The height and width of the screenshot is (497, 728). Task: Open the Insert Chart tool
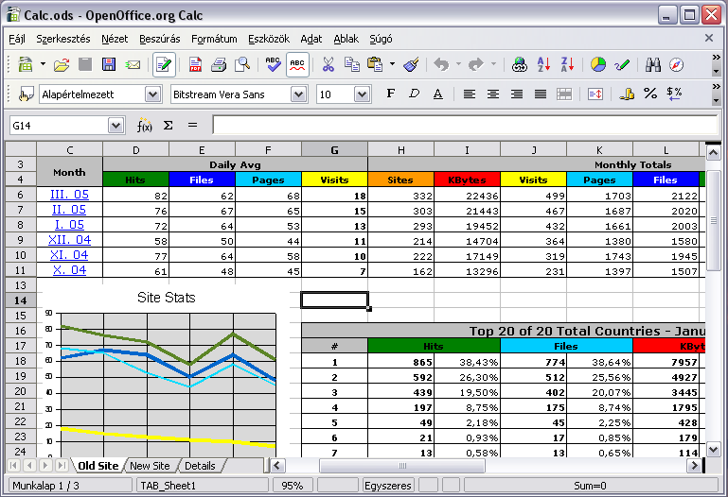pyautogui.click(x=598, y=65)
